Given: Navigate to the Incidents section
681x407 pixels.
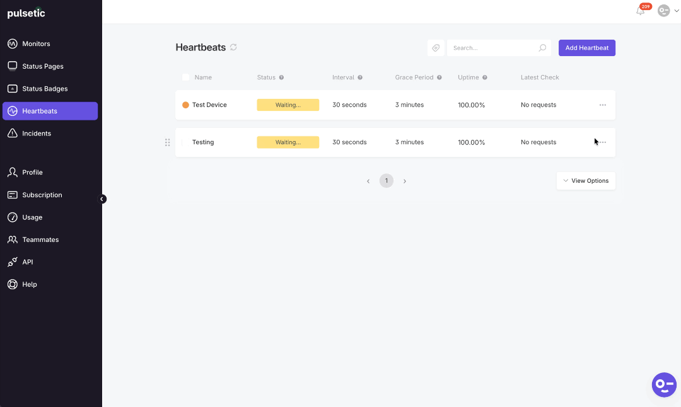Looking at the screenshot, I should point(35,133).
